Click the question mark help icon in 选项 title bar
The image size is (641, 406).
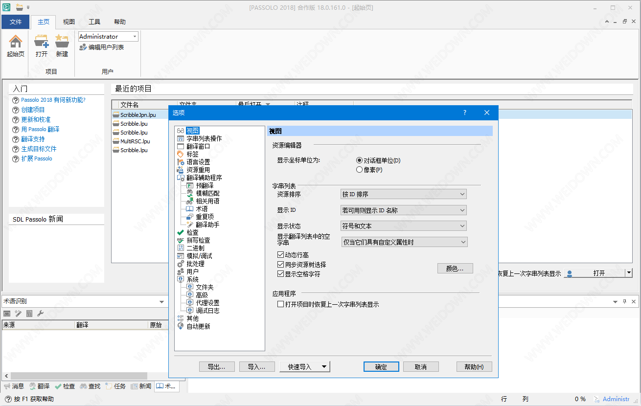tap(465, 113)
